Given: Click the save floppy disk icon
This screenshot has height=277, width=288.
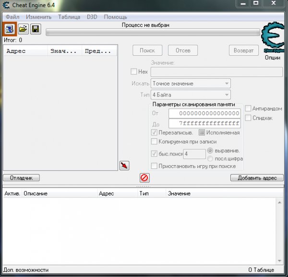Looking at the screenshot, I should 36,29.
